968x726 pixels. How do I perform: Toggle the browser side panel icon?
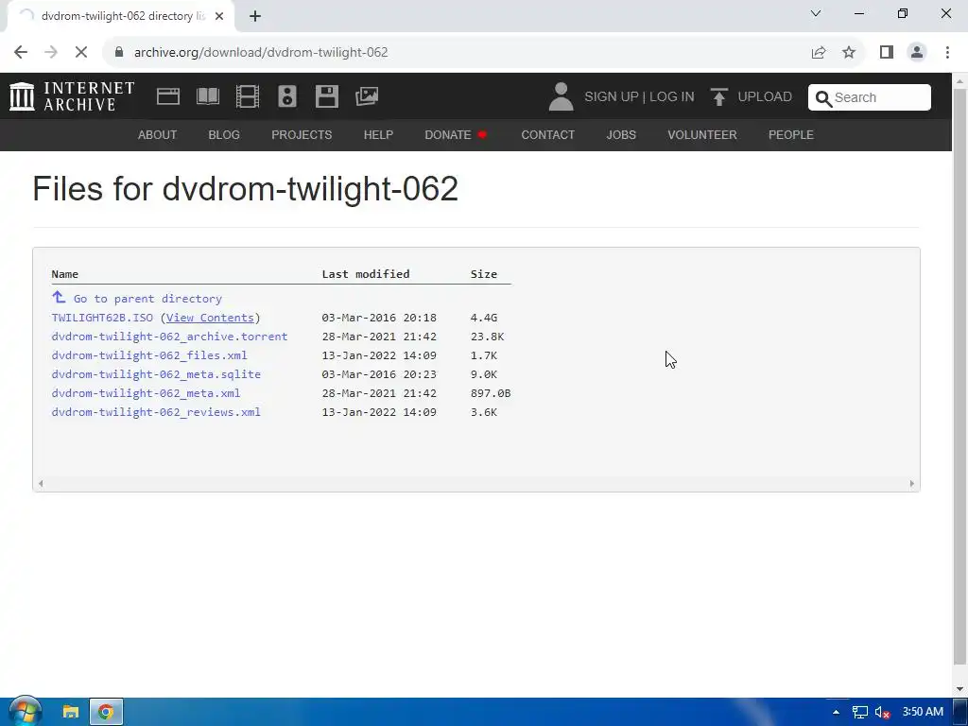887,53
